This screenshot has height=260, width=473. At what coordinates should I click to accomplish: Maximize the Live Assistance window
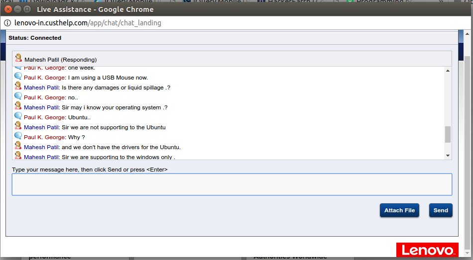27,9
